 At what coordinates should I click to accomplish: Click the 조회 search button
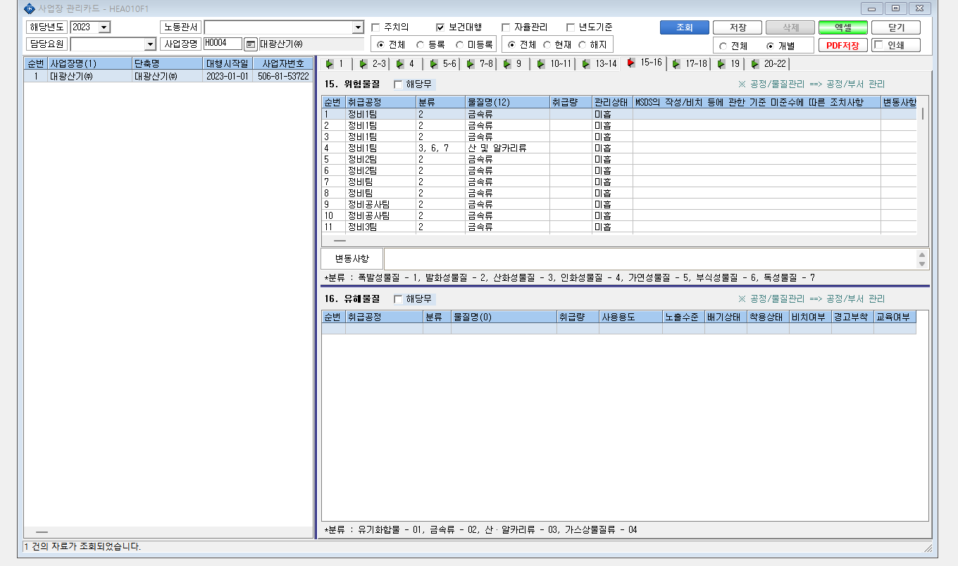tap(684, 27)
